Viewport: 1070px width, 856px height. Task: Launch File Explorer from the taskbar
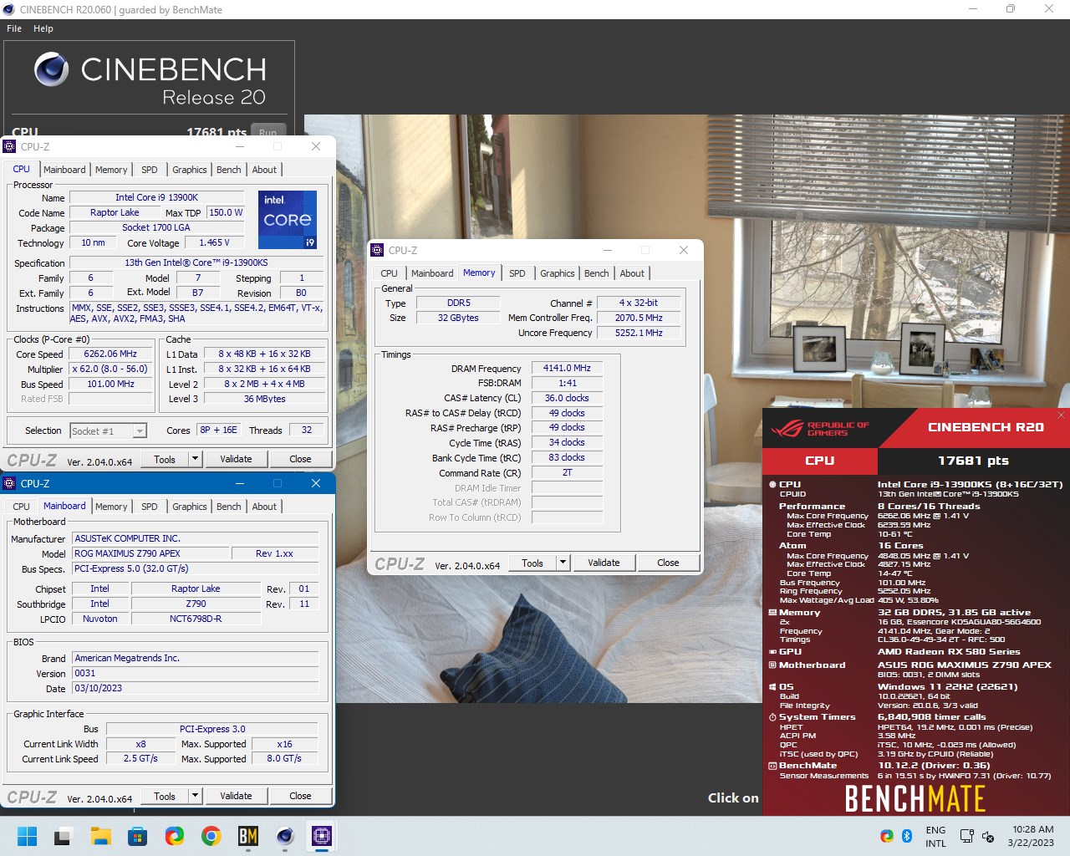pos(101,836)
